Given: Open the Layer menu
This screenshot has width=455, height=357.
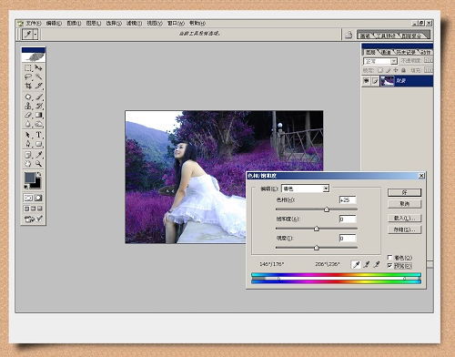Looking at the screenshot, I should click(x=94, y=24).
